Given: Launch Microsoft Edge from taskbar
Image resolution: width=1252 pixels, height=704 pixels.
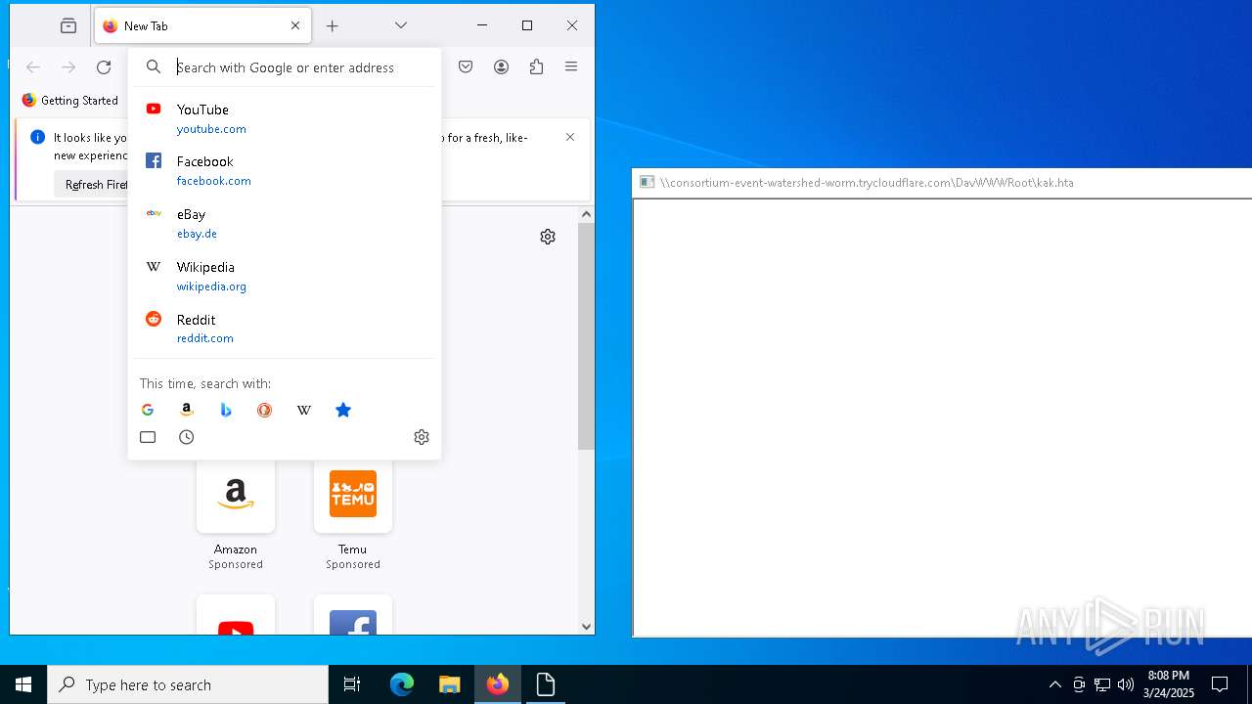Looking at the screenshot, I should (x=402, y=684).
